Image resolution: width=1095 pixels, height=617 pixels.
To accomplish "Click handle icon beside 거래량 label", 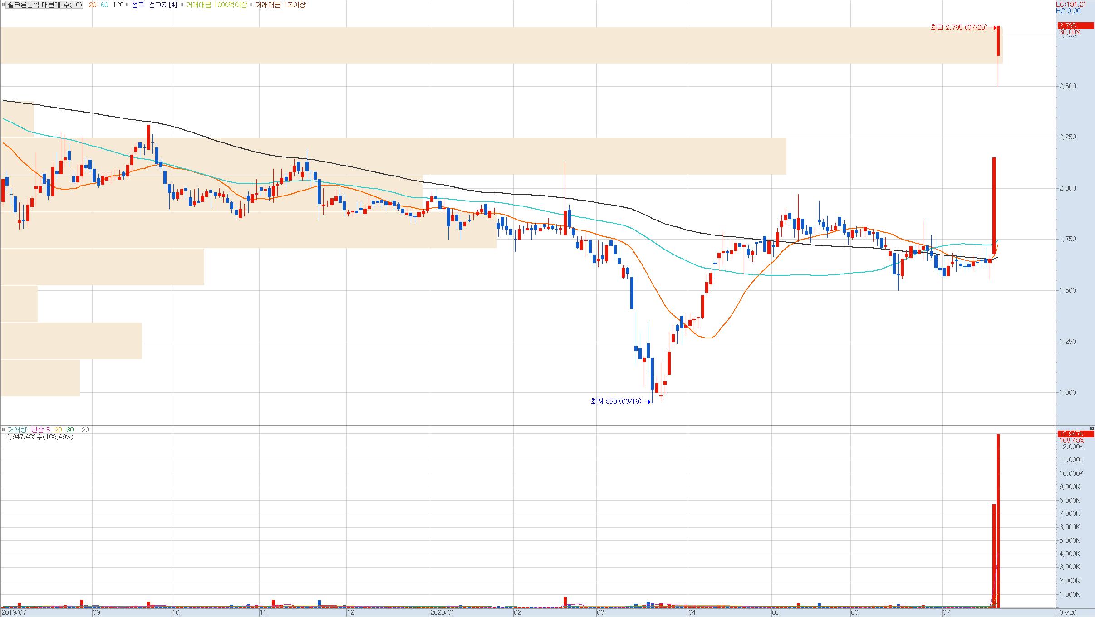I will click(4, 430).
